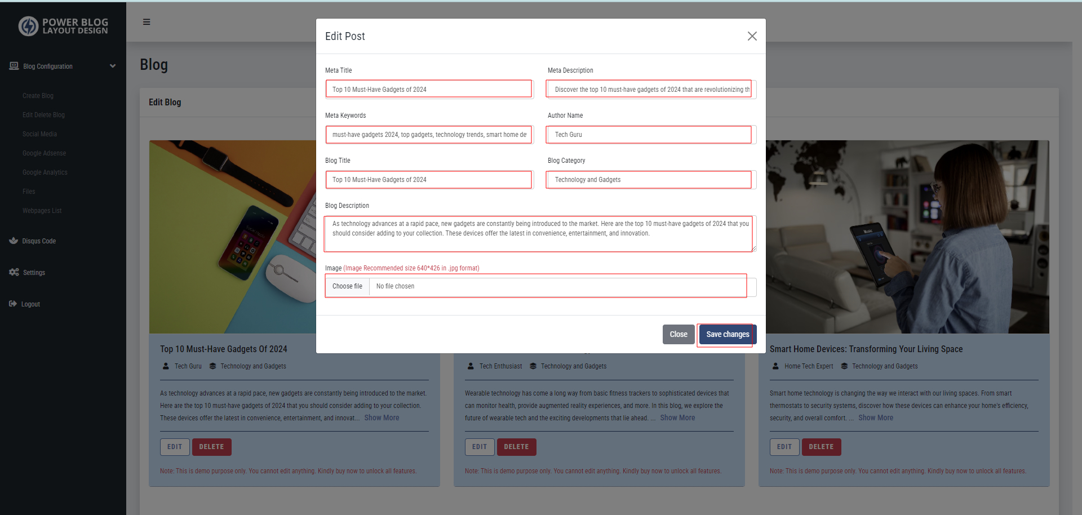The image size is (1082, 515).
Task: Click the Power Blog logo icon
Action: (28, 26)
